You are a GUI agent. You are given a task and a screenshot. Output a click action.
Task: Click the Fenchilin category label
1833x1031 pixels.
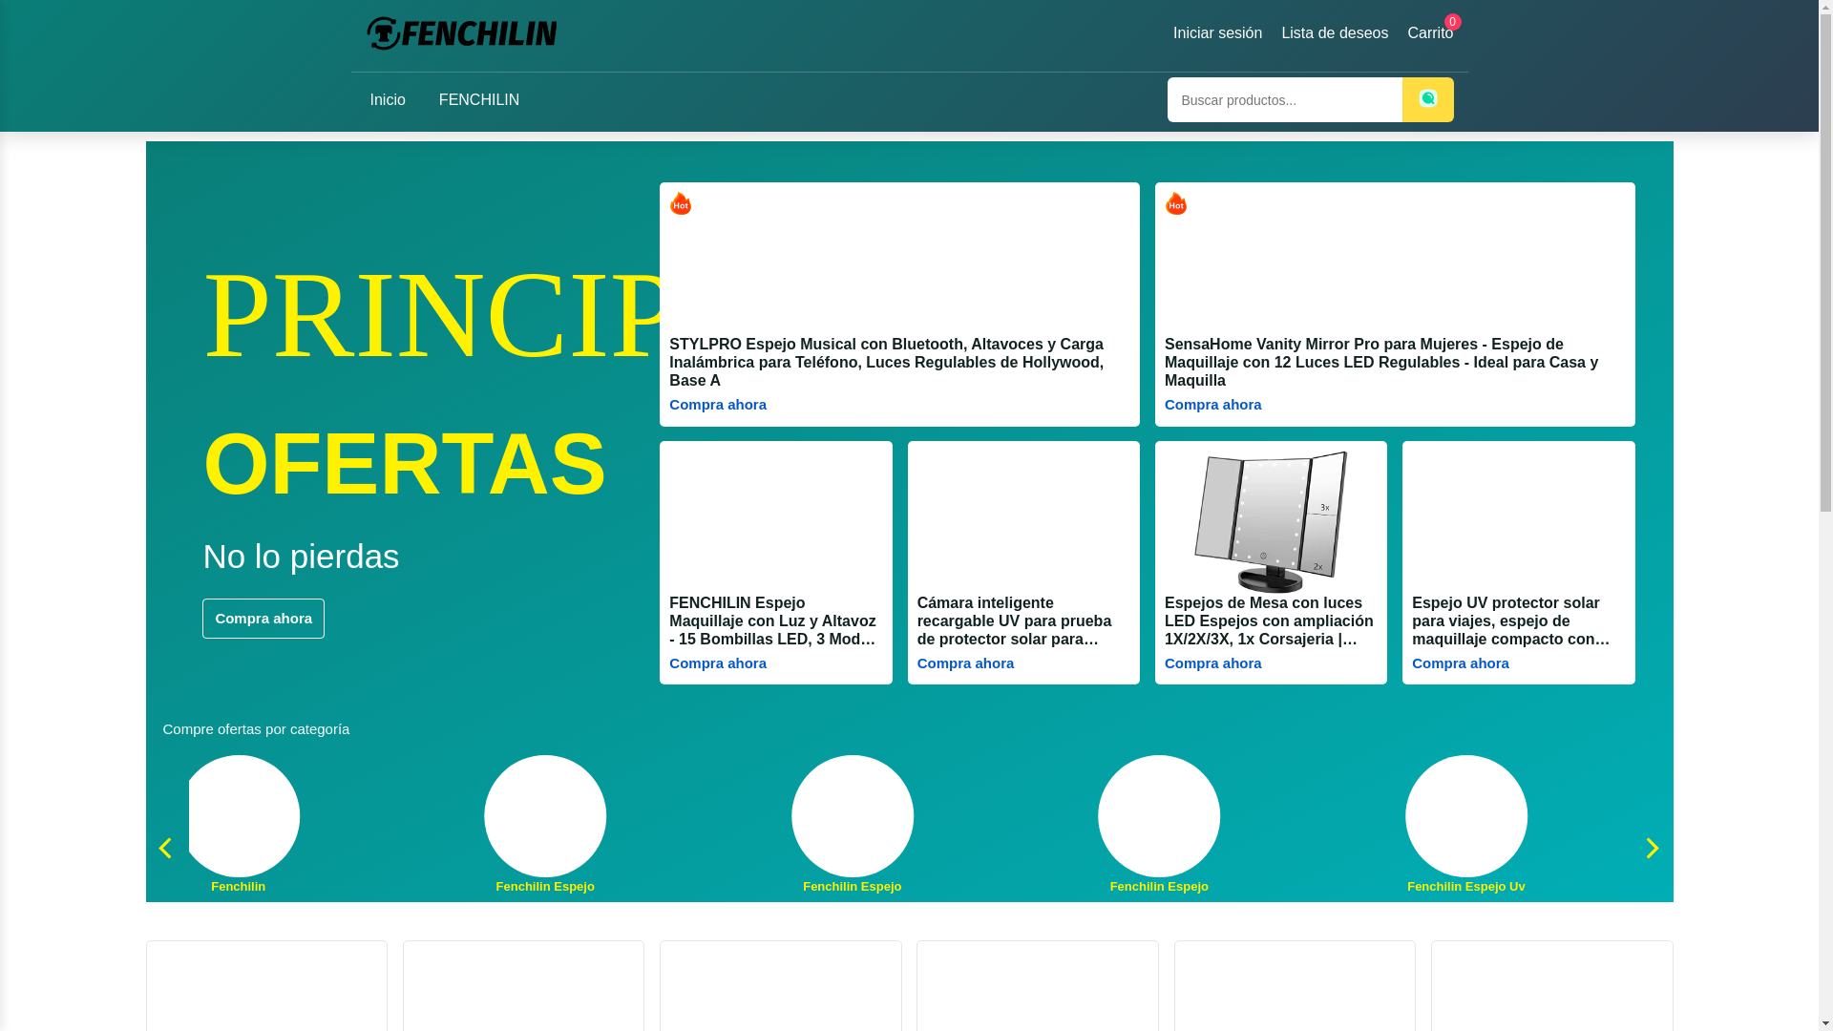click(239, 887)
